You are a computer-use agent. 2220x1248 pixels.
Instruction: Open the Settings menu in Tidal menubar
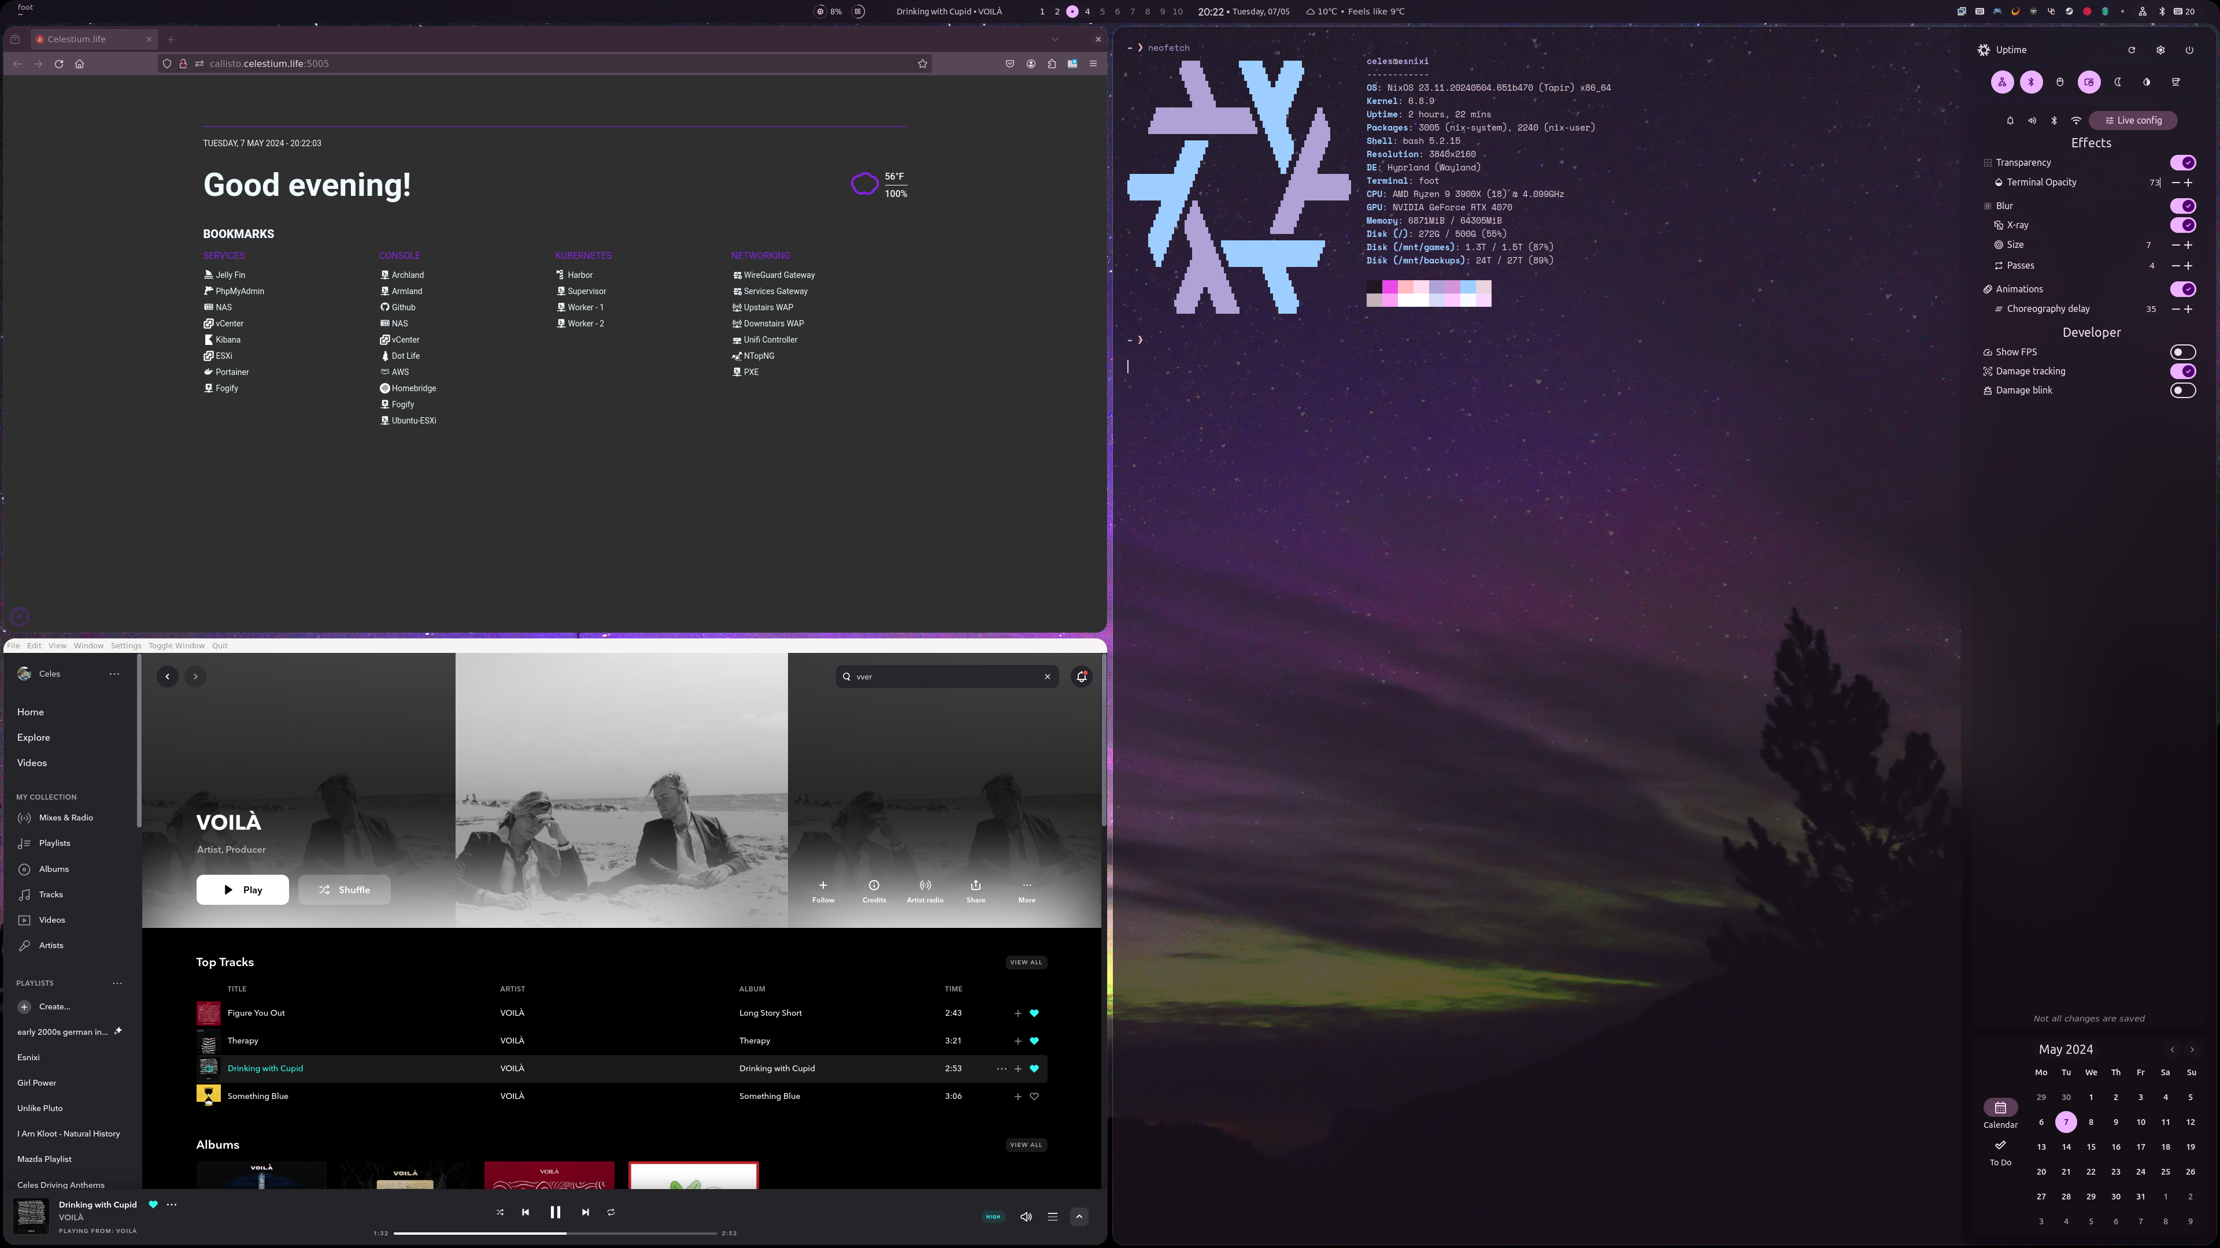coord(126,646)
